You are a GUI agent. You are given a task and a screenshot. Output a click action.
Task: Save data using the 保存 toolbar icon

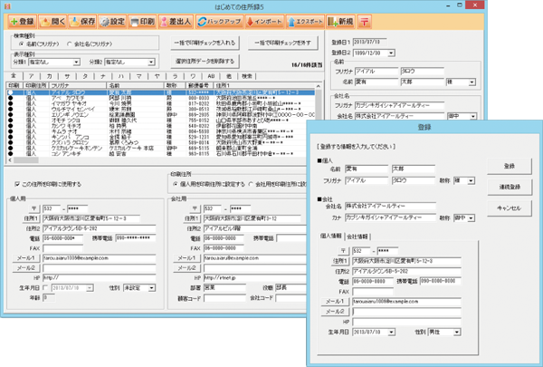pyautogui.click(x=84, y=20)
